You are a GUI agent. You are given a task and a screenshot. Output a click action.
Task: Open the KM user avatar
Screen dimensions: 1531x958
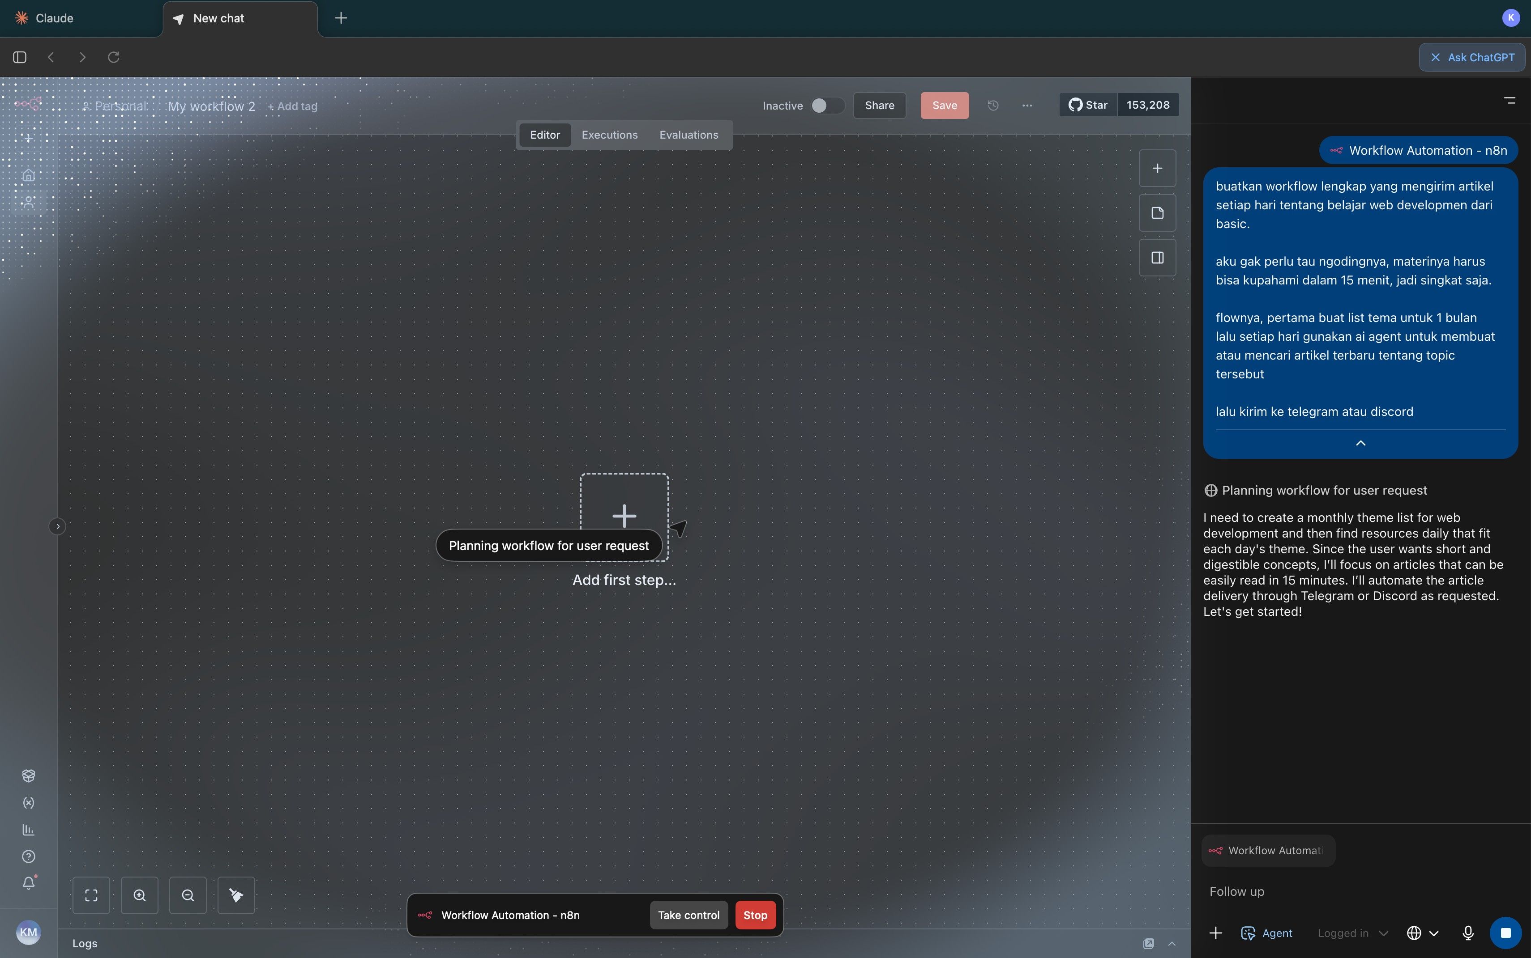click(29, 932)
